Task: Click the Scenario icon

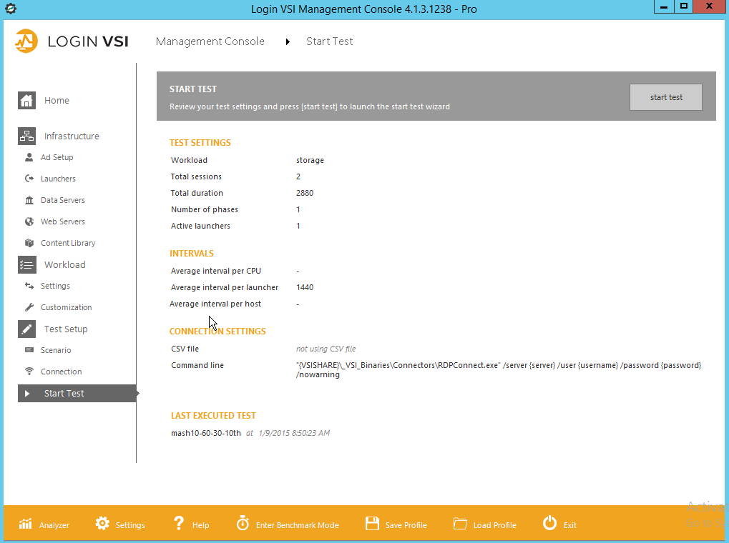Action: [29, 350]
